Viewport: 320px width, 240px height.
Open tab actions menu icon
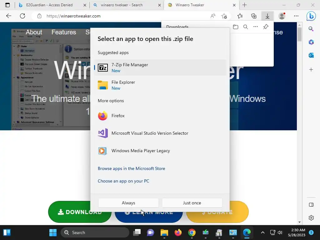pyautogui.click(x=7, y=5)
